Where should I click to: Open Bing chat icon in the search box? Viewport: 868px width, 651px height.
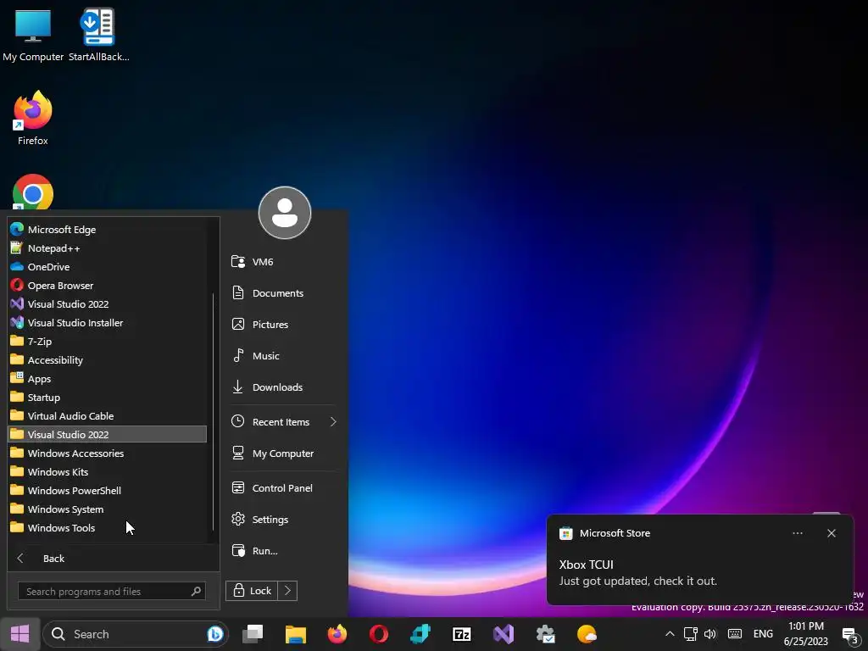pyautogui.click(x=214, y=634)
